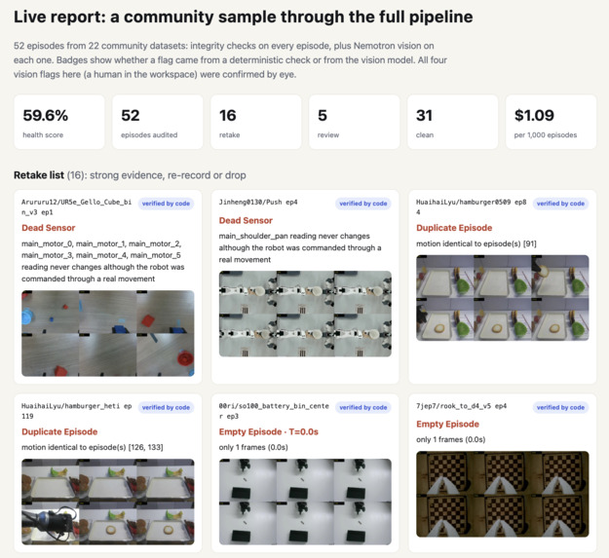Click the page title 'Live report'
The image size is (609, 558).
point(244,18)
